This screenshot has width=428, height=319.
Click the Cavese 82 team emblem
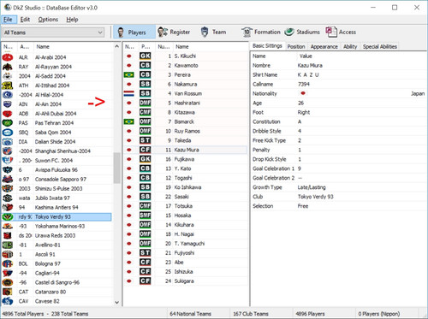pos(8,301)
